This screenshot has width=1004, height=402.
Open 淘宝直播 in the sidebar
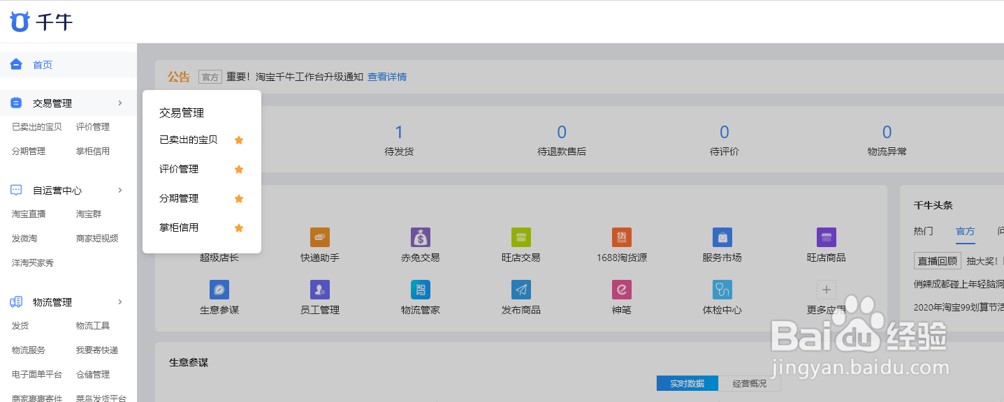tap(29, 214)
